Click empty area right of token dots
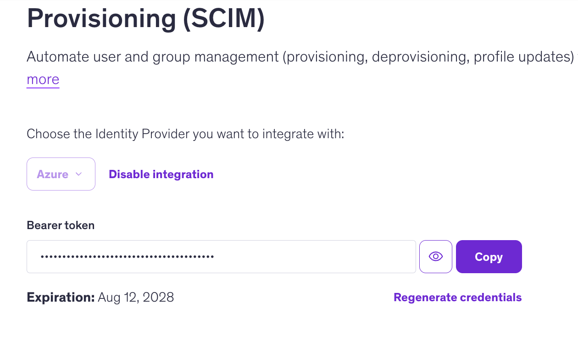This screenshot has height=337, width=578. [x=315, y=257]
